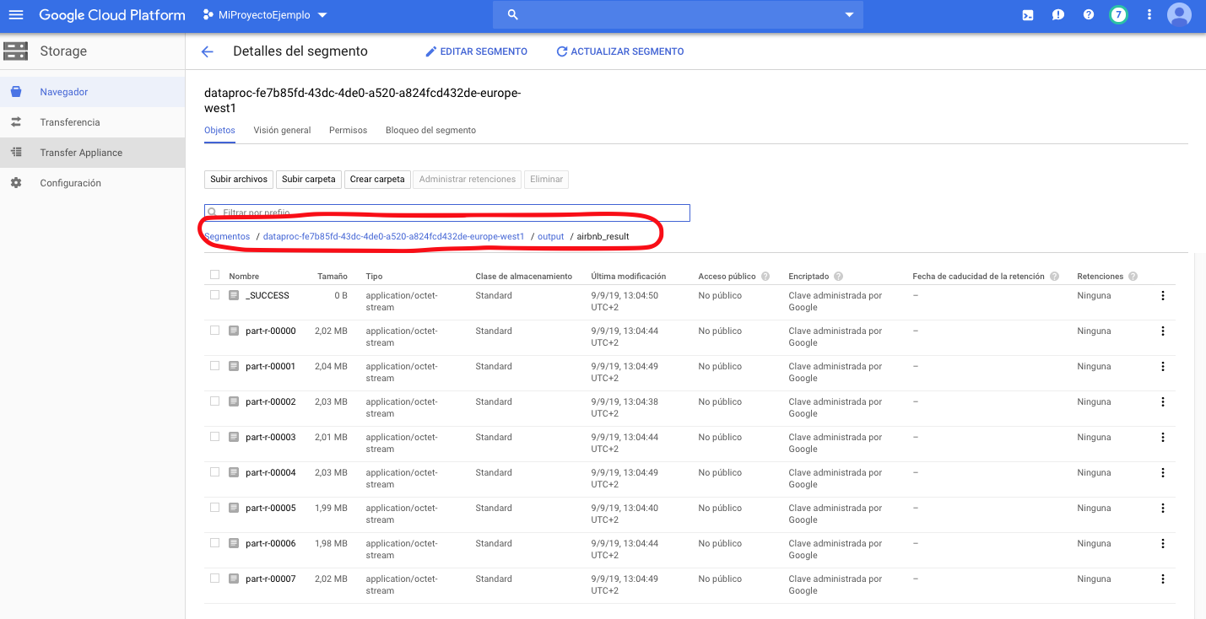Expand the MiProyectoEjemplo project selector

[265, 15]
